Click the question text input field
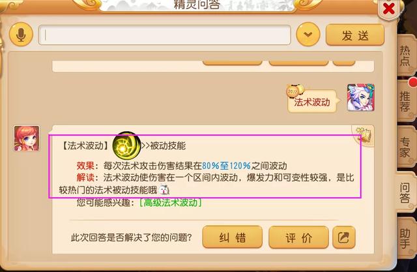Screen dimensions: 417x272 pos(165,35)
